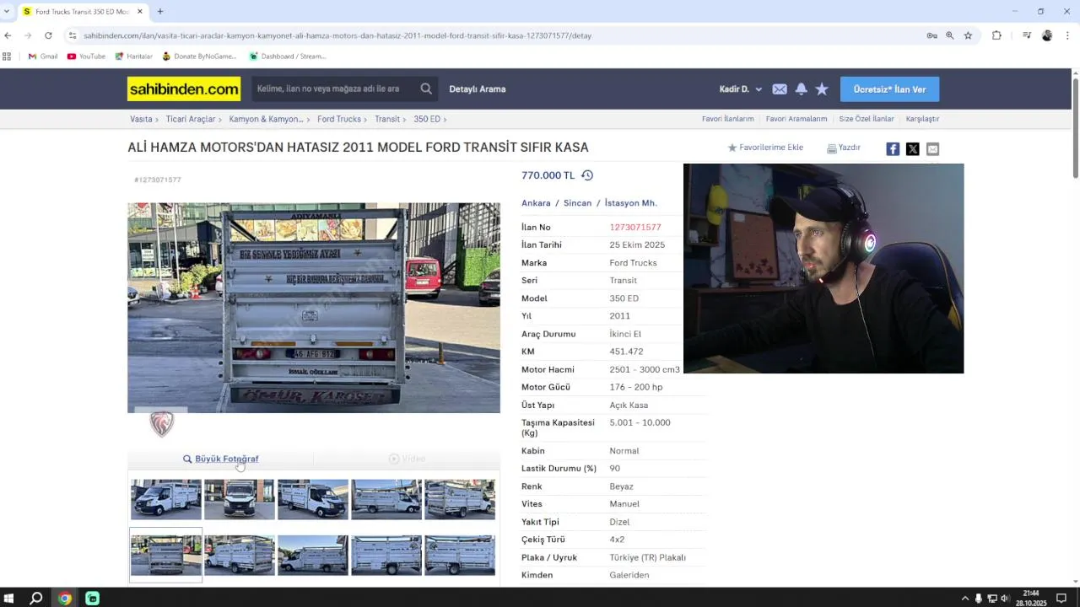Open favorites star icon in header
Viewport: 1080px width, 607px height.
(822, 89)
